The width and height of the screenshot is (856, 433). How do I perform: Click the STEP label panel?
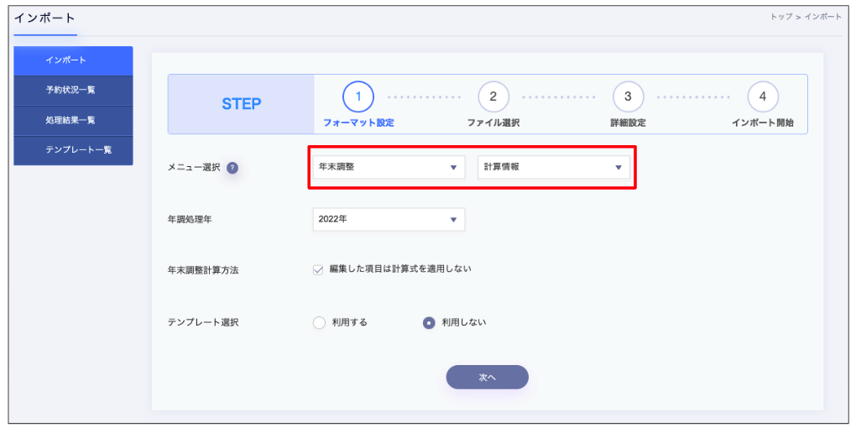[241, 104]
